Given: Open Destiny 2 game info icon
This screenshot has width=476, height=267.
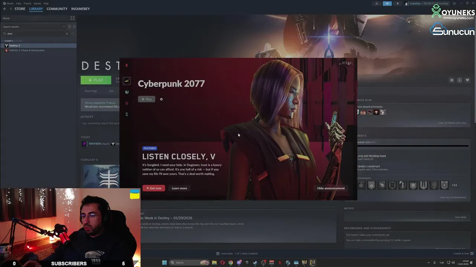Looking at the screenshot, I should coord(460,80).
